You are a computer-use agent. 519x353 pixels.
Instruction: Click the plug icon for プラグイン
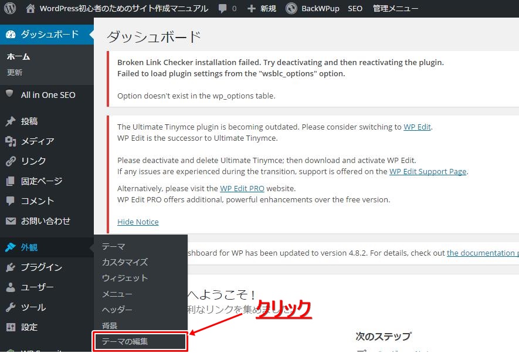[x=11, y=267]
